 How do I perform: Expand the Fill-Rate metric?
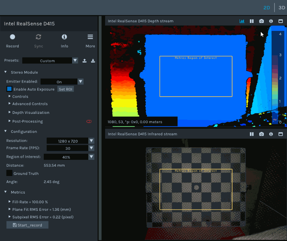10,201
